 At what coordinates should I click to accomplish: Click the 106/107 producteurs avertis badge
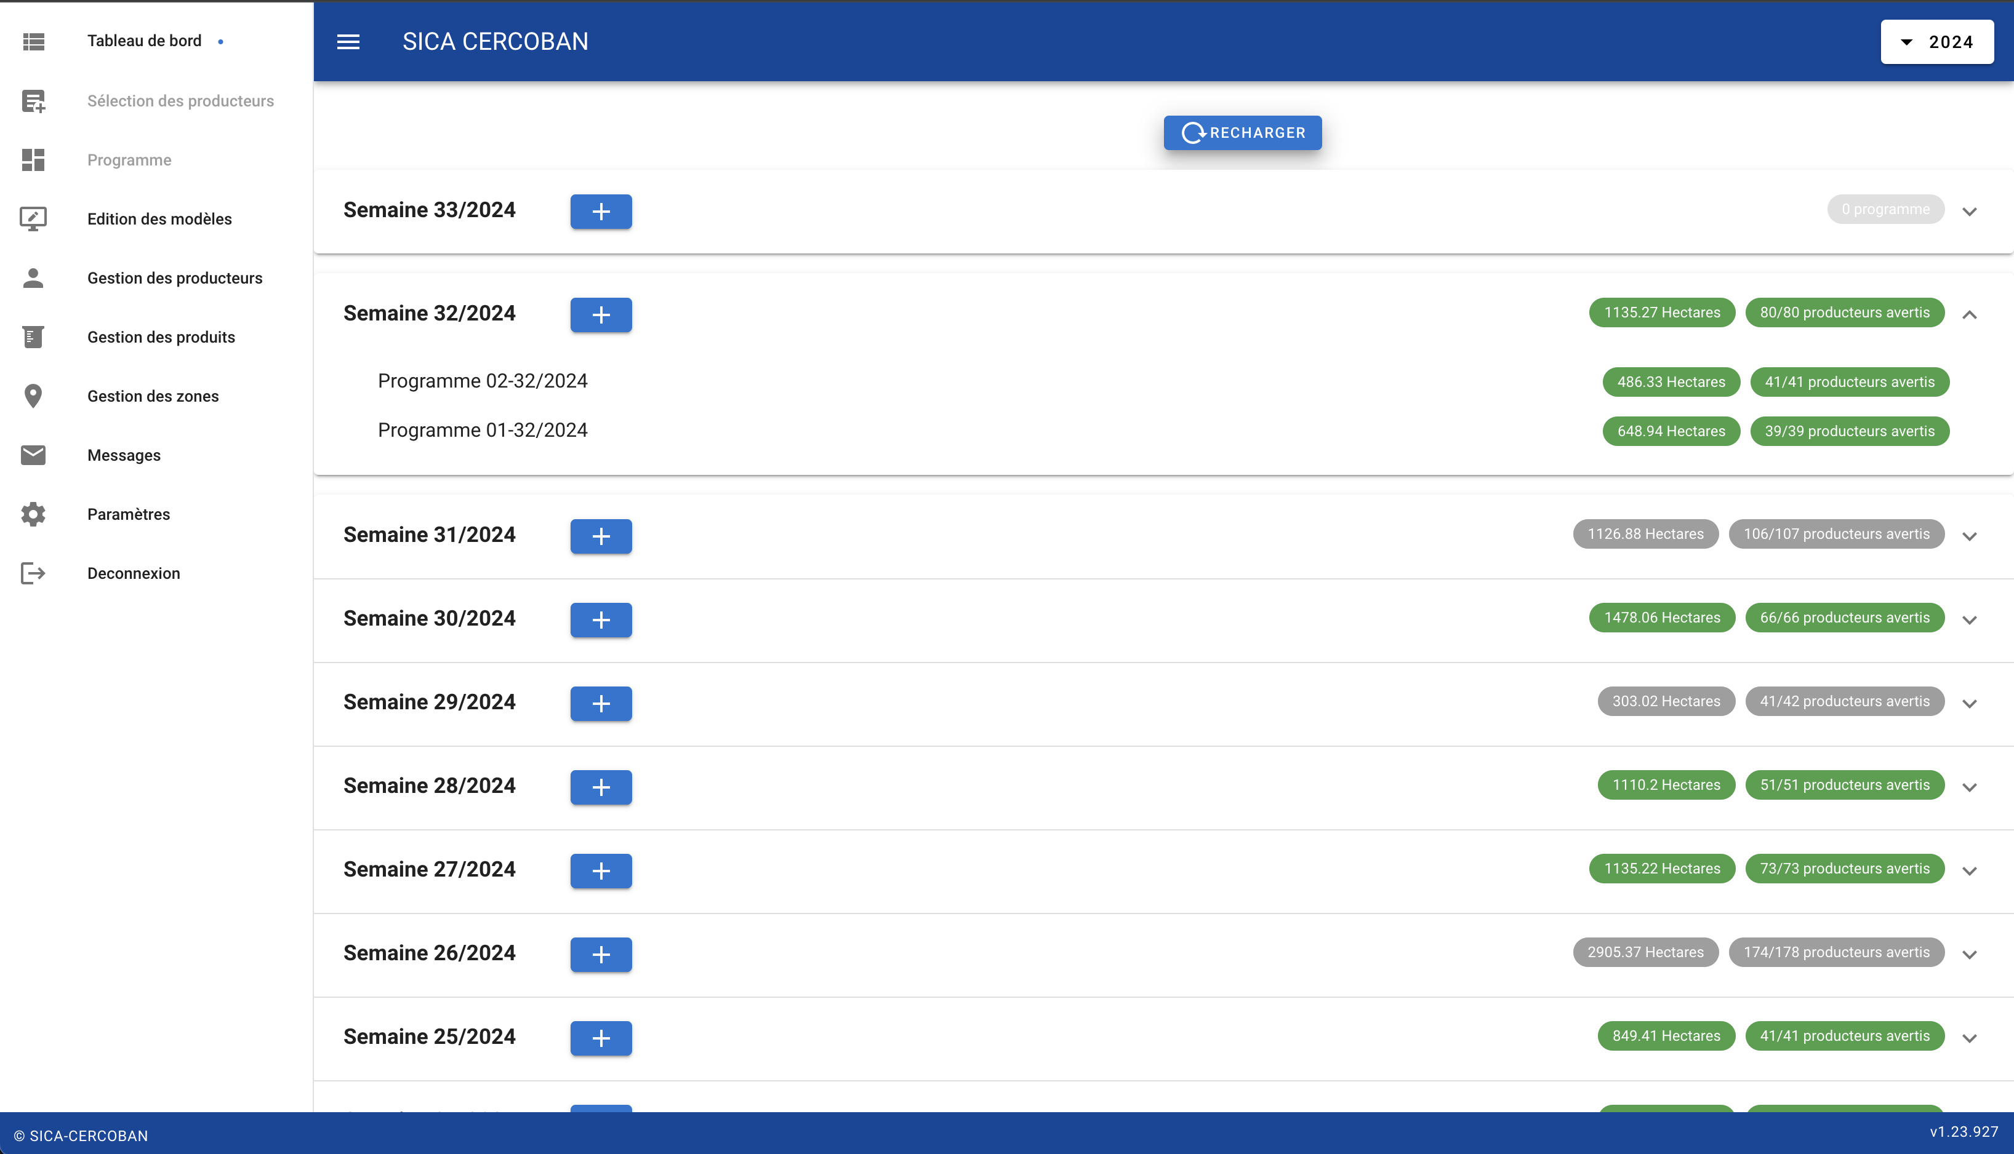point(1835,533)
